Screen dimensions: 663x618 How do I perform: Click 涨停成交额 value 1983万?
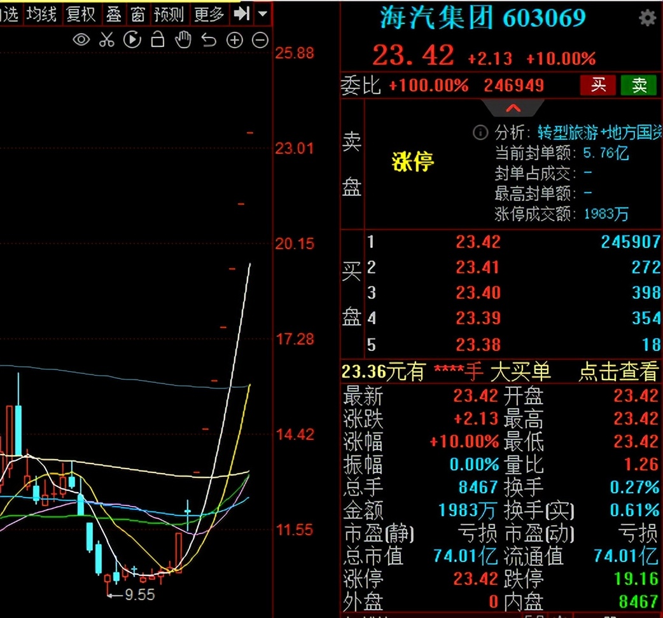click(x=606, y=214)
